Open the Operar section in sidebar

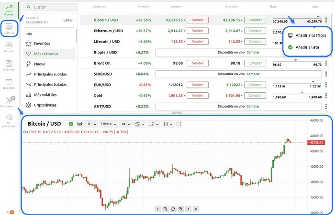[x=9, y=10]
